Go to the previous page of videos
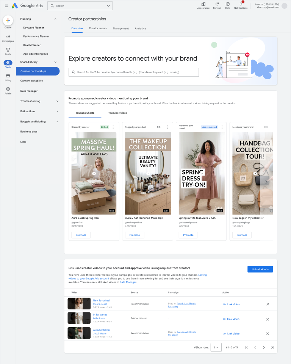Screen dimensions: 291x364 pyautogui.click(x=255, y=347)
